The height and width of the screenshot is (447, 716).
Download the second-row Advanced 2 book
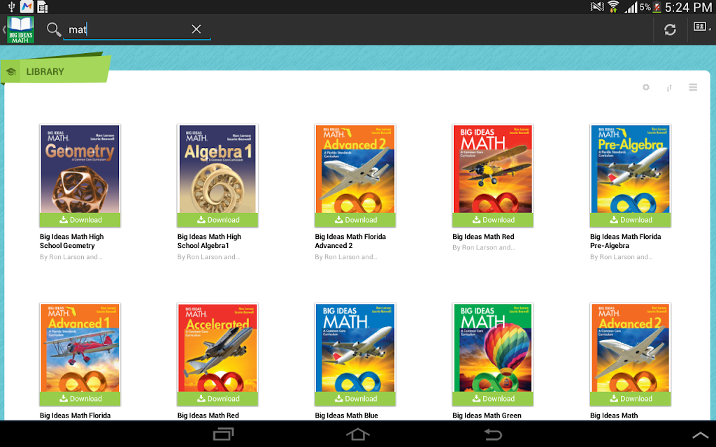click(630, 399)
